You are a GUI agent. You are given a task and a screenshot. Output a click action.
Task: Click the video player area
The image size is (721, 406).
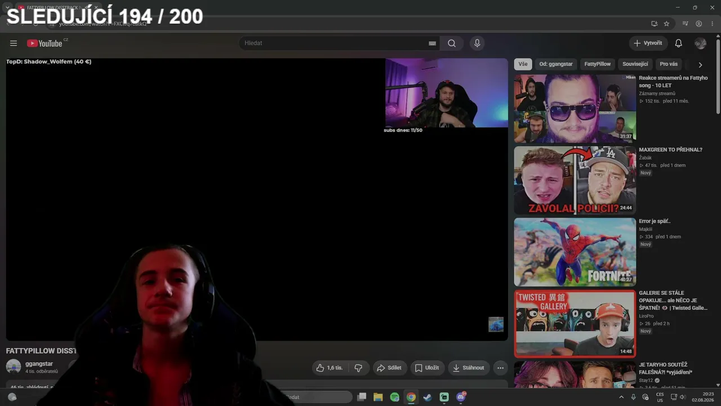pyautogui.click(x=257, y=200)
